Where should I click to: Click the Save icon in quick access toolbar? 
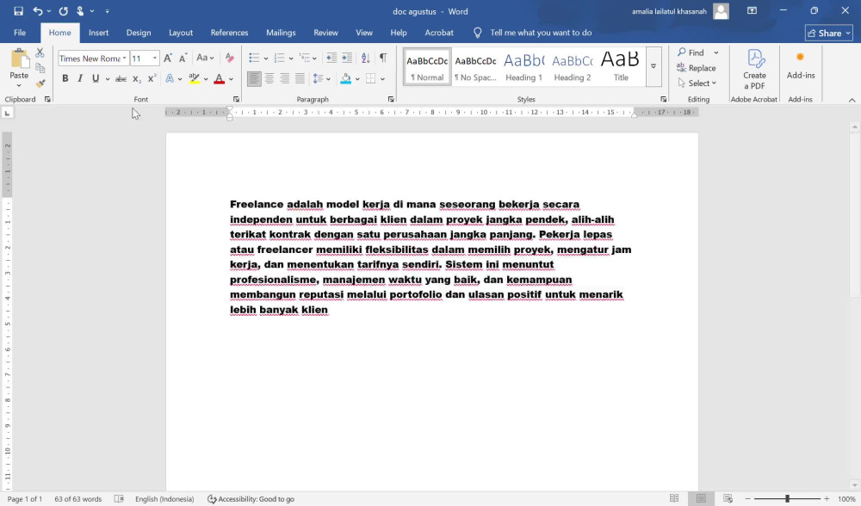(18, 11)
